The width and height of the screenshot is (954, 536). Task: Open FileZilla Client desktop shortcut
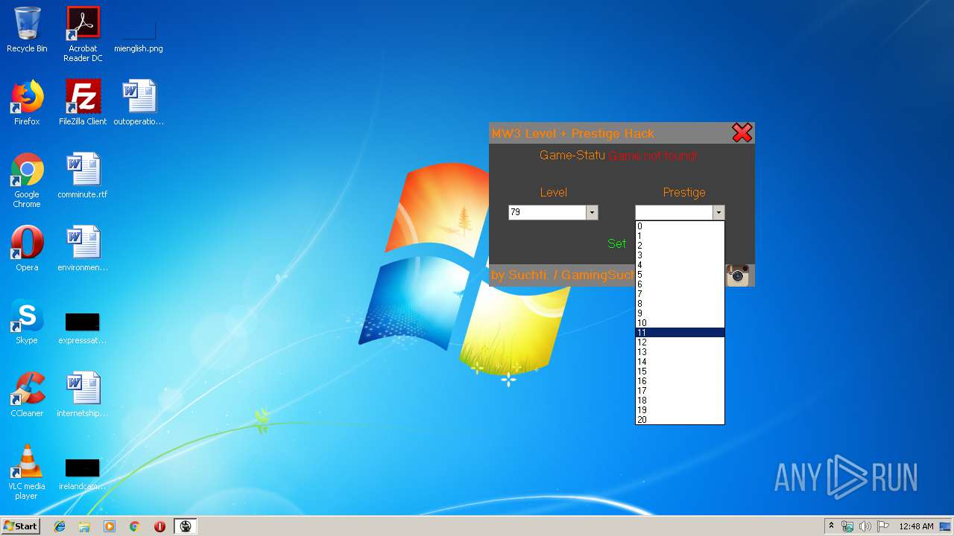[83, 103]
